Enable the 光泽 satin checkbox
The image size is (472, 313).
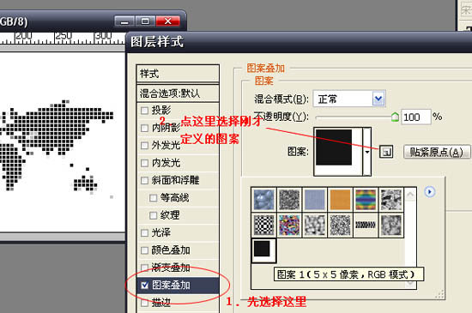tap(144, 232)
